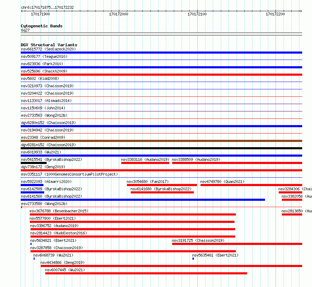Click the red bar under nsv525696
This screenshot has height=287, width=312.
(x=161, y=75)
